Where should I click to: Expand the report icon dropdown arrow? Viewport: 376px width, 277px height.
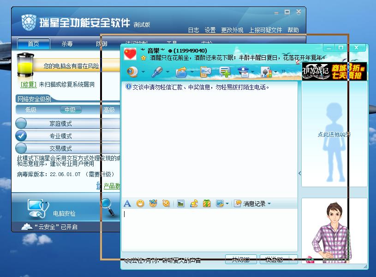pyautogui.click(x=252, y=71)
